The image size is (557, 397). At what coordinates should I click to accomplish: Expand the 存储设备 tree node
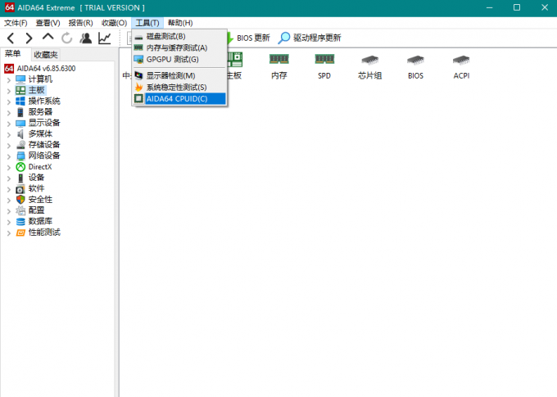pyautogui.click(x=9, y=145)
